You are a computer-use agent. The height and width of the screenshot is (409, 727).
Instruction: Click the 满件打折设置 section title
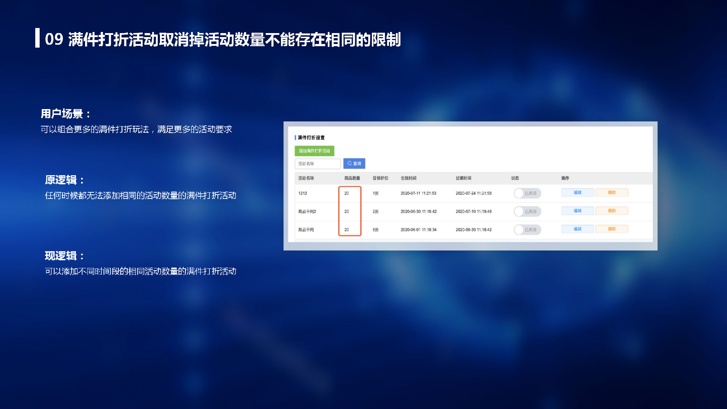311,138
